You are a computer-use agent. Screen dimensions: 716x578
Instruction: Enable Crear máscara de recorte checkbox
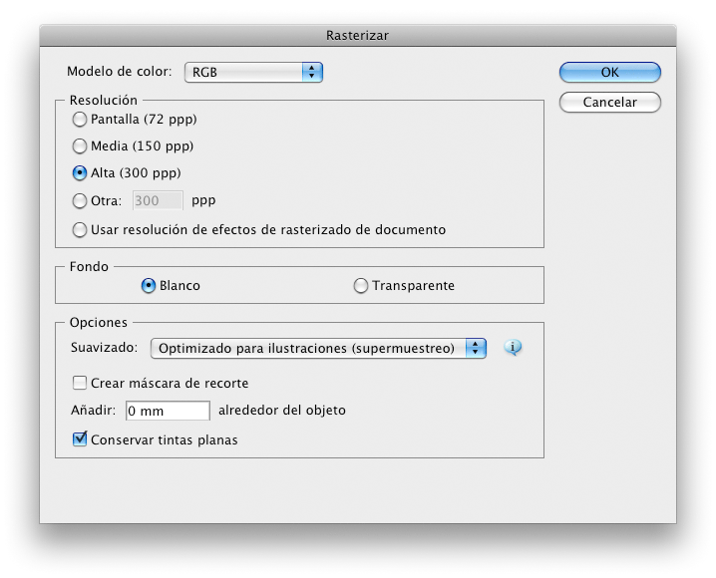point(80,384)
